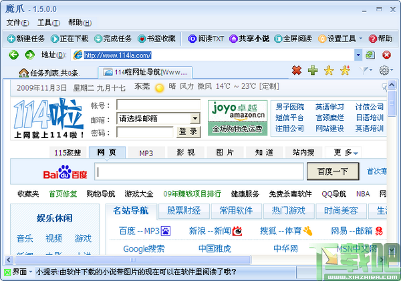
Task: Select the 影视 search tab
Action: (x=186, y=152)
